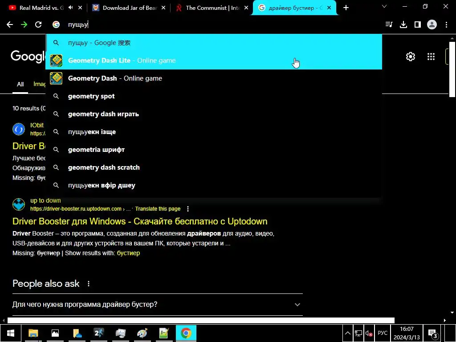Open the user profile avatar
This screenshot has width=456, height=342.
[x=432, y=25]
